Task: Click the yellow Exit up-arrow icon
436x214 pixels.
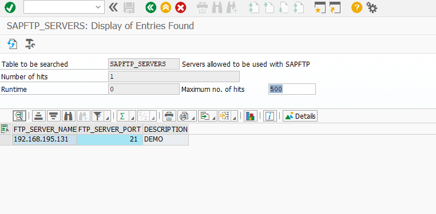Action: (x=166, y=7)
